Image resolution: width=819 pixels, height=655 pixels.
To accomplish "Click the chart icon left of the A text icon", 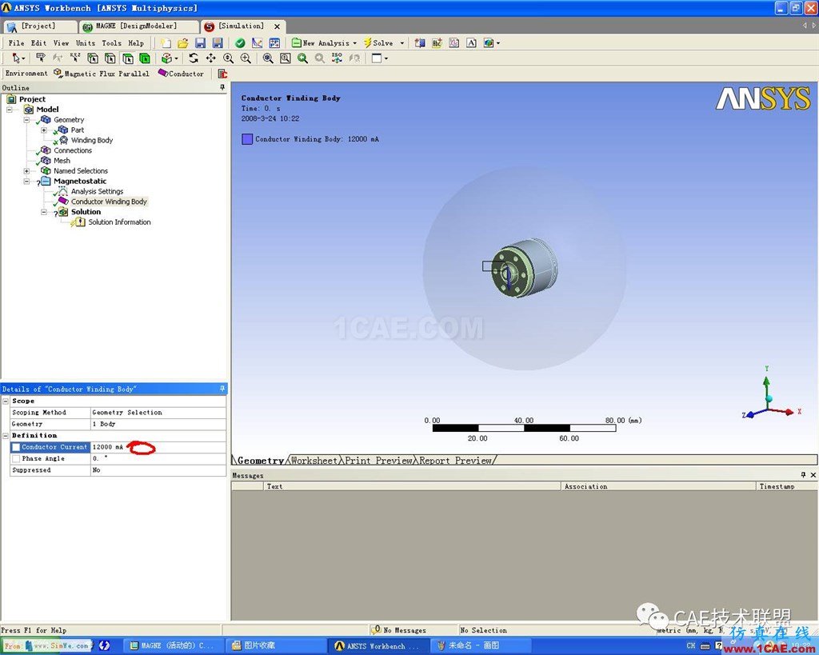I will (454, 43).
